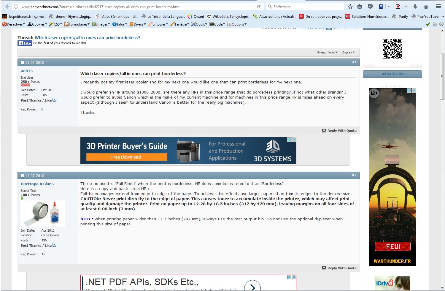445x291 pixels.
Task: Open the Alsacréations bookmark
Action: 274,17
